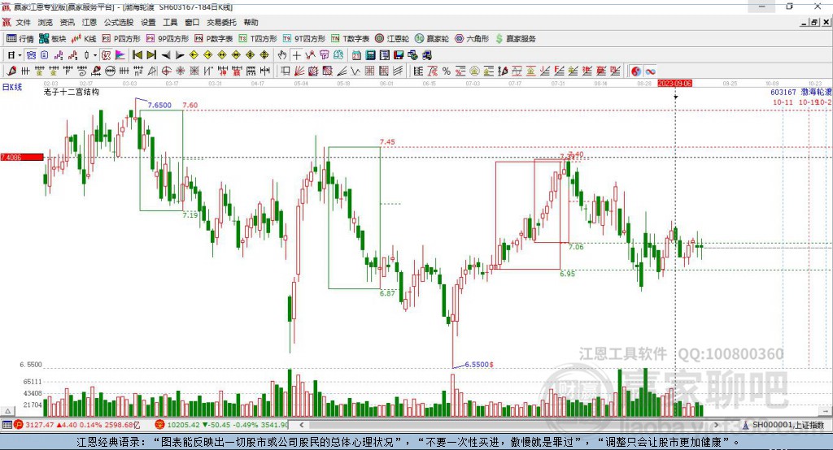833x450 pixels.
Task: Open the T数字表 time number table
Action: click(x=350, y=39)
